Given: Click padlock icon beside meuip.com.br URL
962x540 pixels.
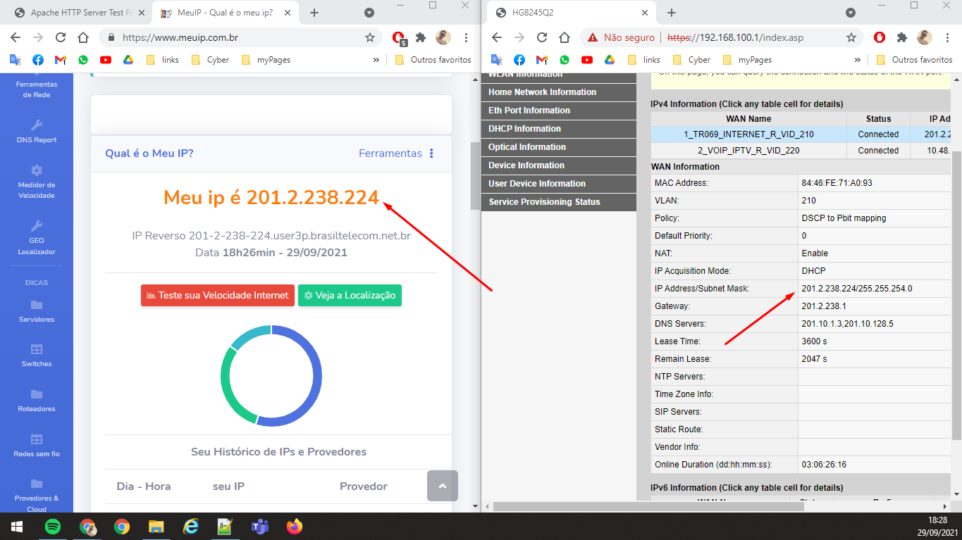Looking at the screenshot, I should pos(111,37).
